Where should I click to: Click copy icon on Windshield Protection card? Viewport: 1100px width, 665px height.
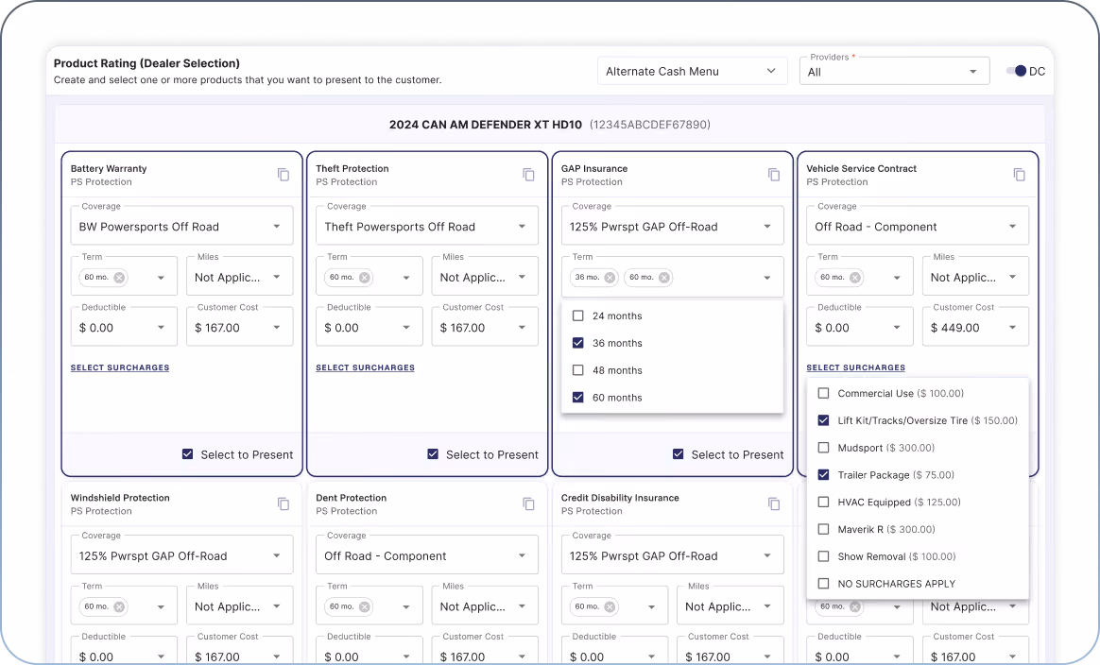pyautogui.click(x=284, y=503)
